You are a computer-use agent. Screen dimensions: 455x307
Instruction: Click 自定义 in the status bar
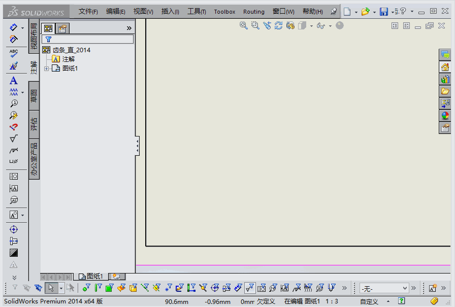coord(369,301)
